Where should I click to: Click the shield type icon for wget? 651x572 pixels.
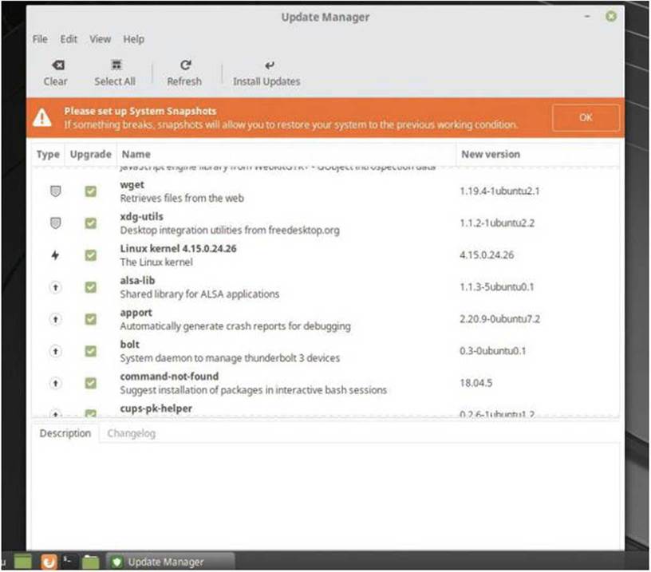pyautogui.click(x=55, y=191)
